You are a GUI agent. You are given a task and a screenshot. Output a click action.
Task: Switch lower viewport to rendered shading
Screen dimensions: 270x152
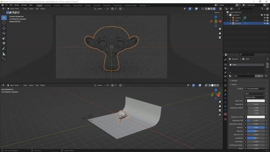pos(218,85)
